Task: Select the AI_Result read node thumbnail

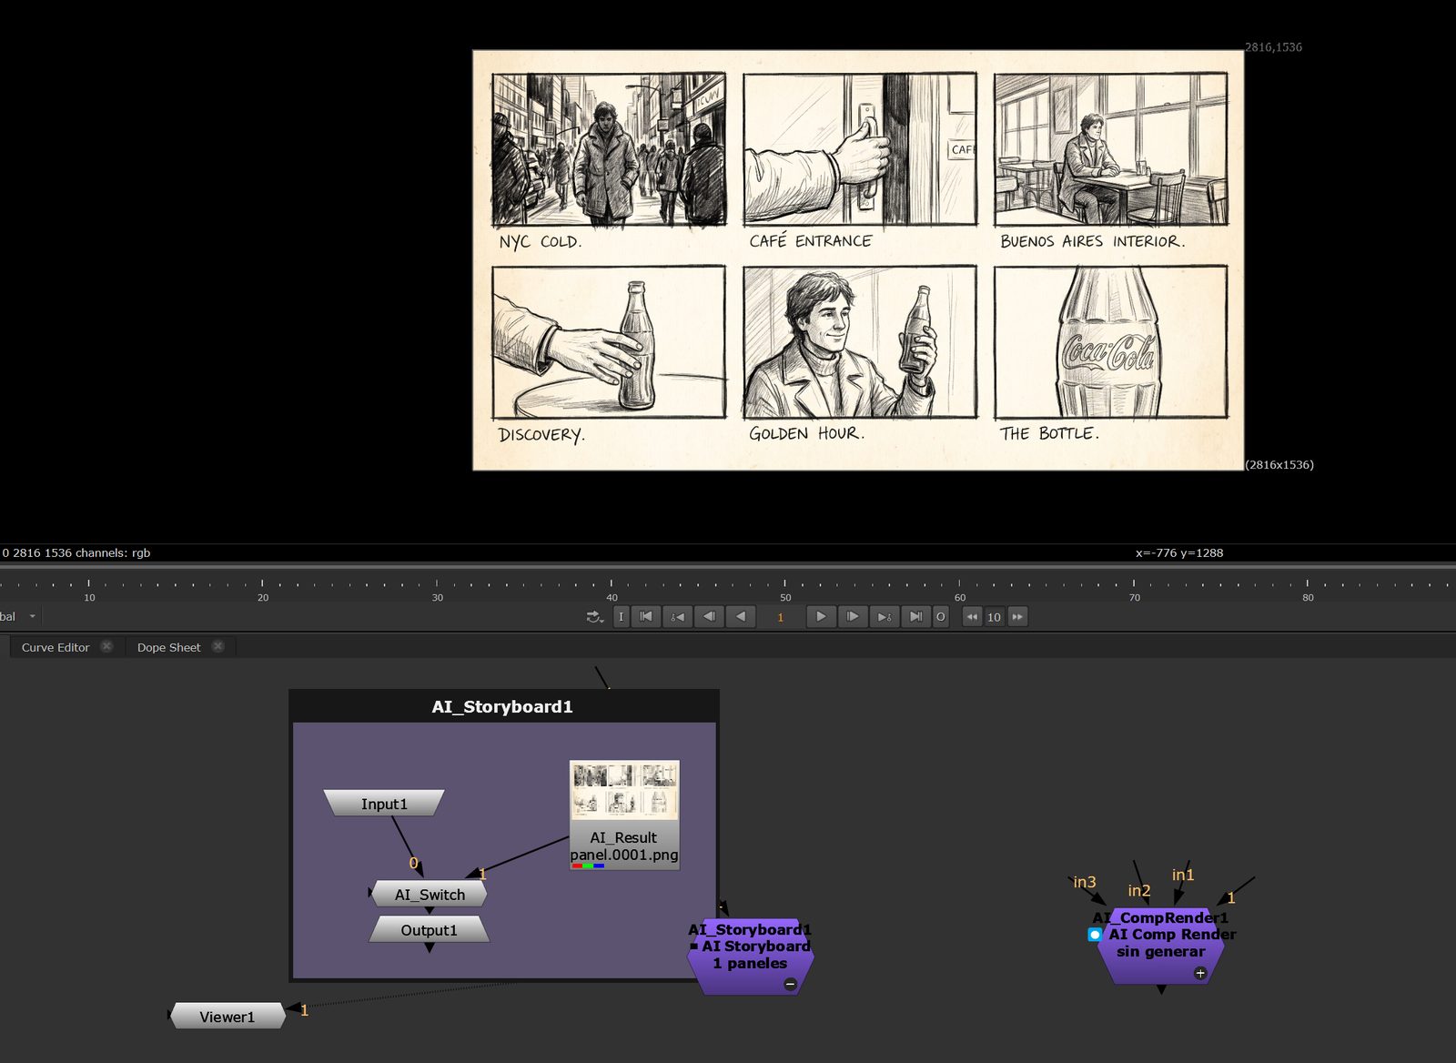Action: pyautogui.click(x=624, y=791)
